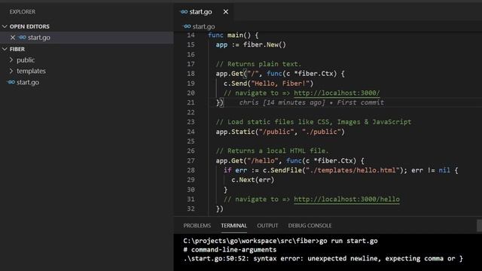Click the 'go run start.go' terminal command line
Image resolution: width=482 pixels, height=271 pixels.
pos(280,241)
